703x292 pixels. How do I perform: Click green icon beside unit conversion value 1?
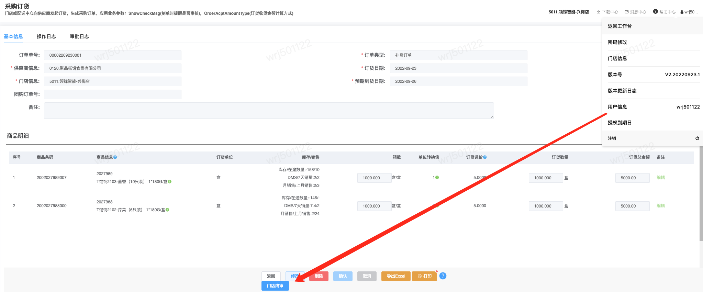[437, 178]
